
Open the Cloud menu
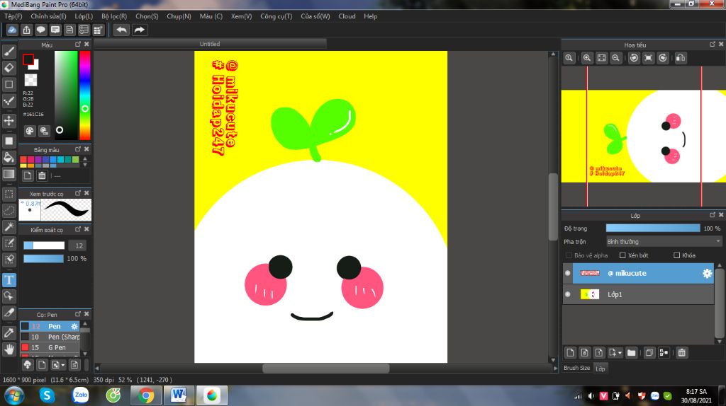pyautogui.click(x=347, y=16)
